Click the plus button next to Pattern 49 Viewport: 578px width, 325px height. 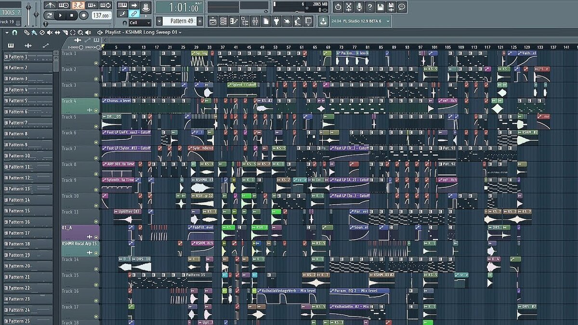coord(199,21)
